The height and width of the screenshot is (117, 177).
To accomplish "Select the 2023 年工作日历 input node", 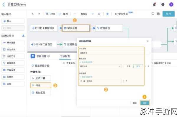I will point(43,45).
